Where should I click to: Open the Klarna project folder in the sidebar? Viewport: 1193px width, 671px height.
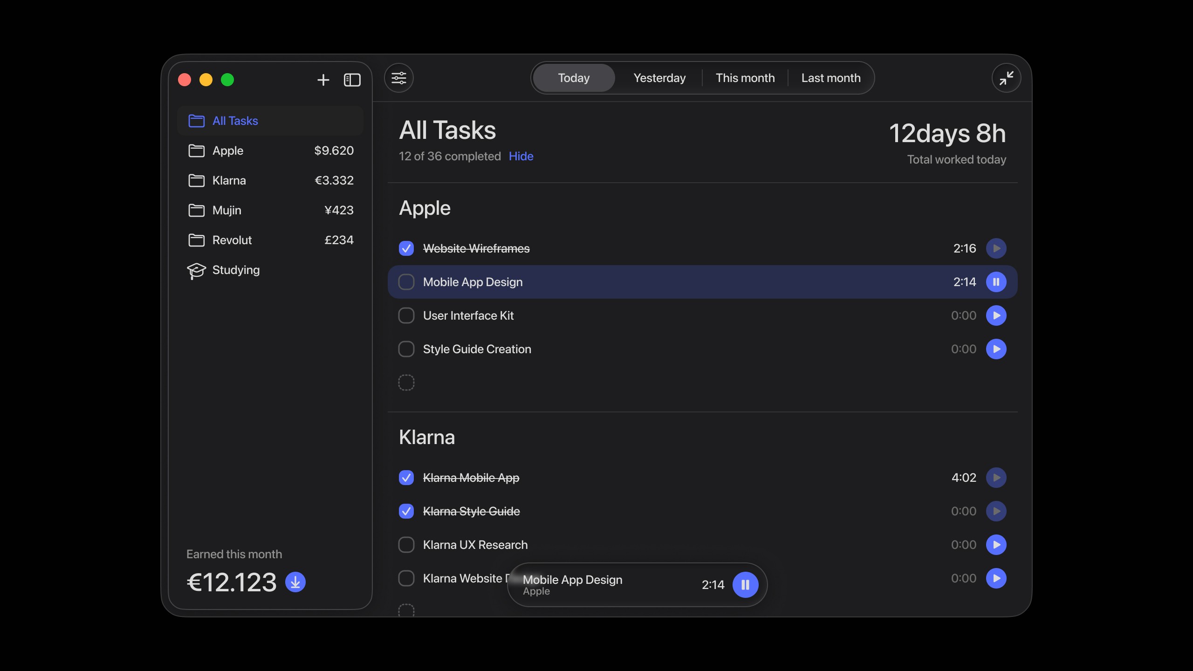coord(229,180)
